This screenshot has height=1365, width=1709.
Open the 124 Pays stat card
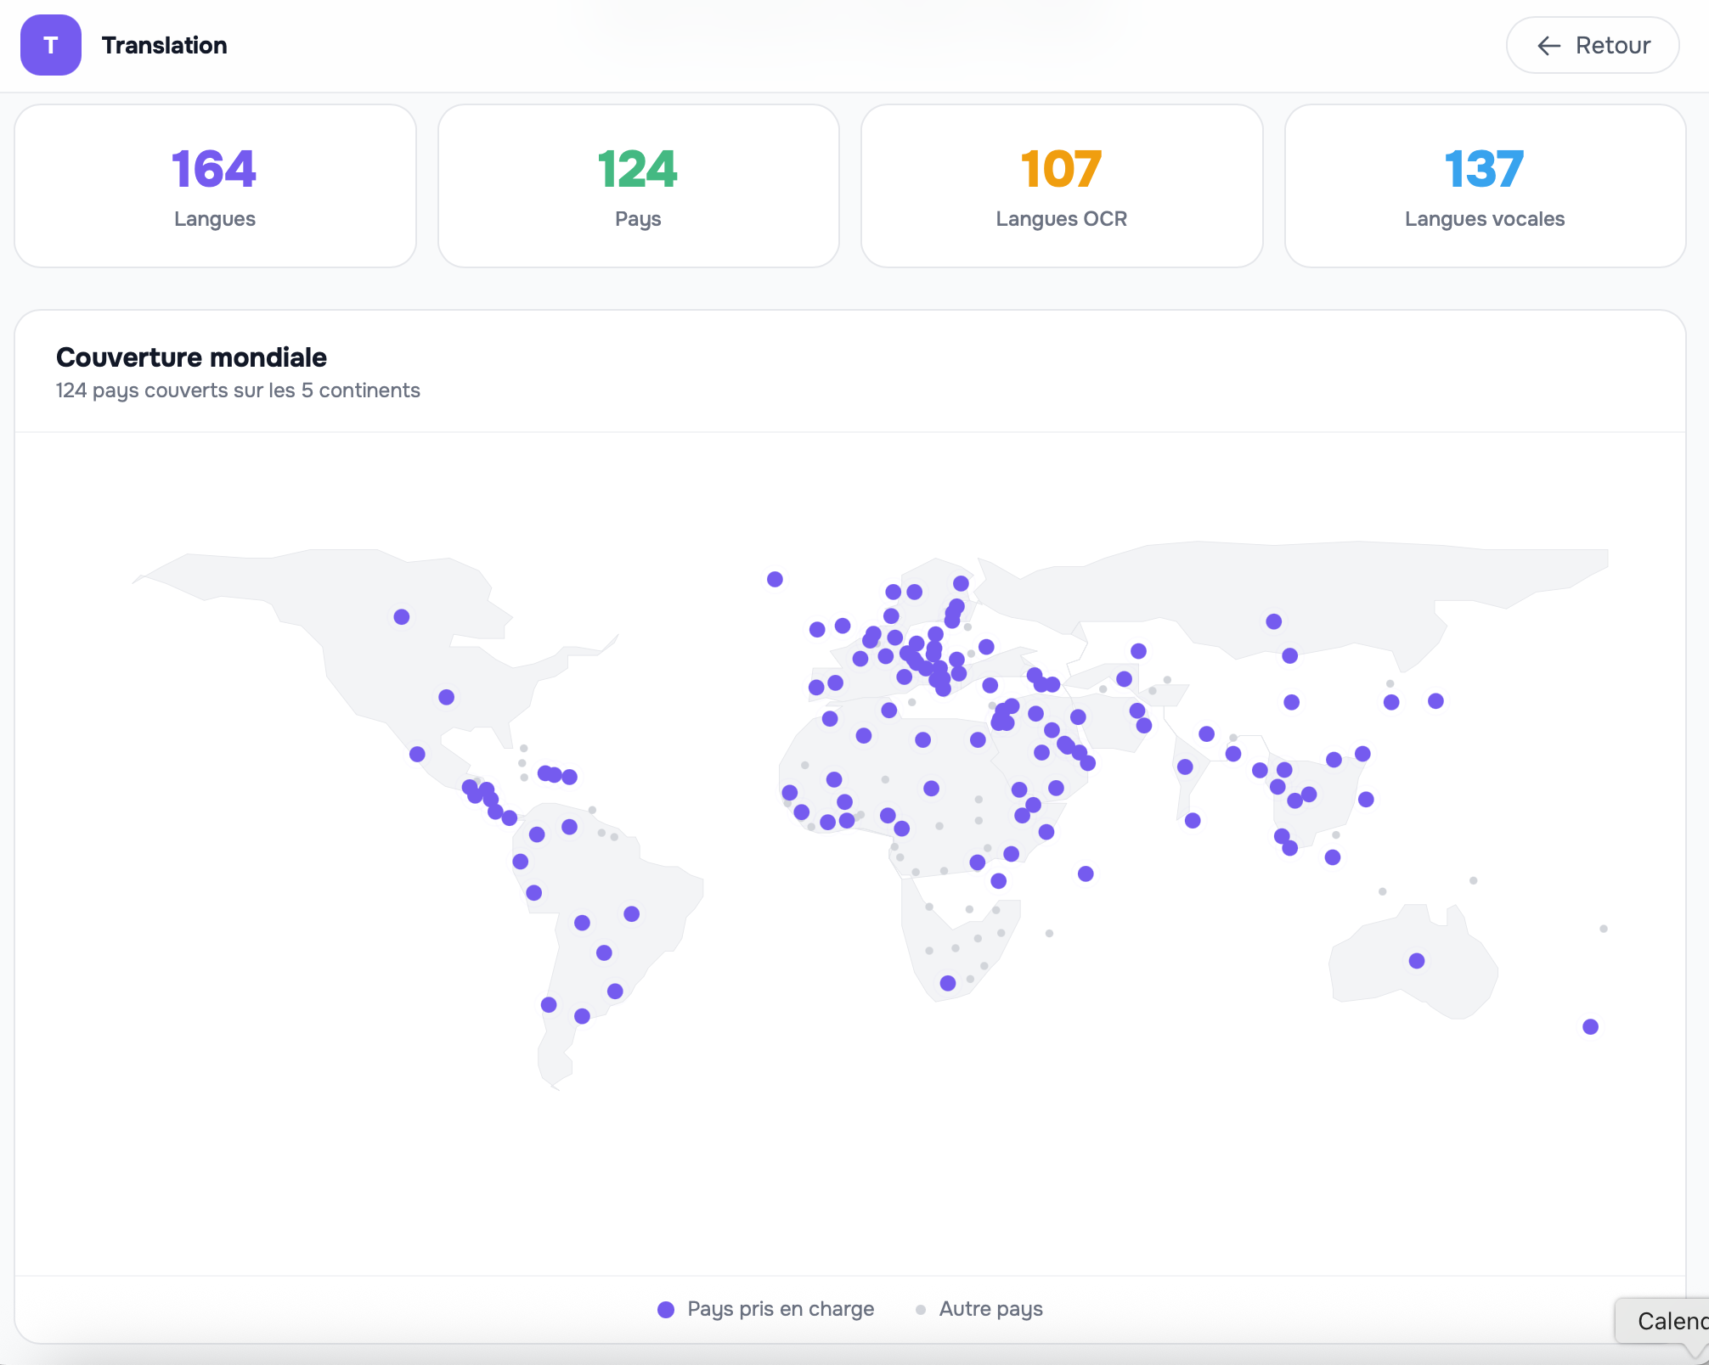pos(638,186)
